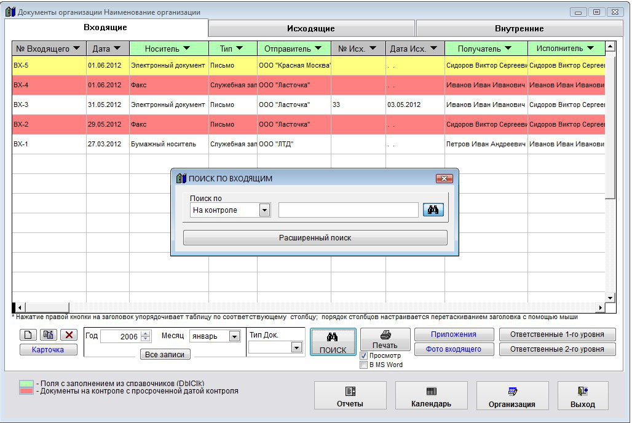The width and height of the screenshot is (632, 423).
Task: Switch to the Внутренние tab
Action: coord(519,28)
